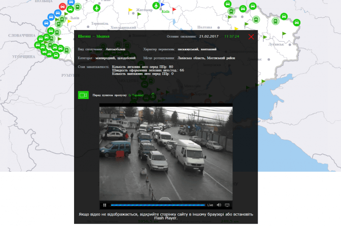Screen dimensions: 341x226
Task: Pause the live video stream
Action: tap(105, 205)
